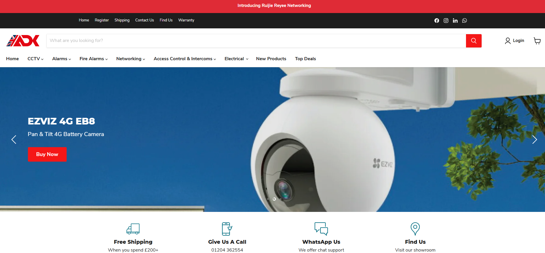Image resolution: width=545 pixels, height=253 pixels.
Task: Click the phone number 01204 362554
Action: 227,250
